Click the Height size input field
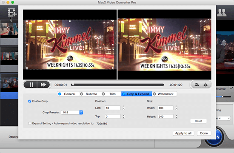 click(166, 116)
